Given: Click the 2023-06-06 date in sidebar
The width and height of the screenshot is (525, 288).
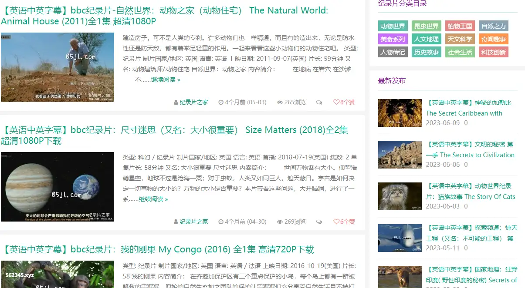Looking at the screenshot, I should coord(443,165).
